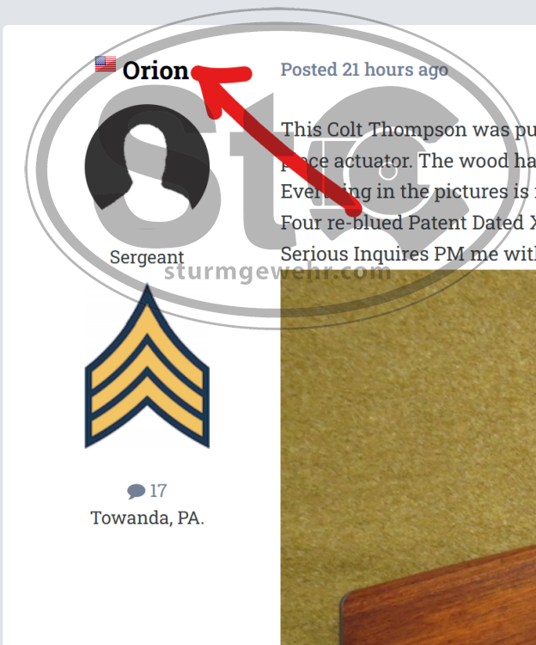Screen dimensions: 536x645
Task: Click the line about the pictures
Action: click(x=408, y=192)
